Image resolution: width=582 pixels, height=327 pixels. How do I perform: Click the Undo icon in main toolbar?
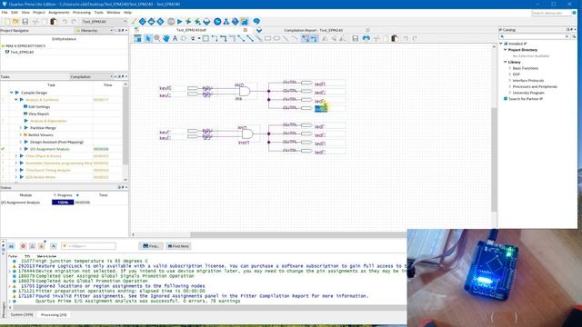tap(65, 22)
